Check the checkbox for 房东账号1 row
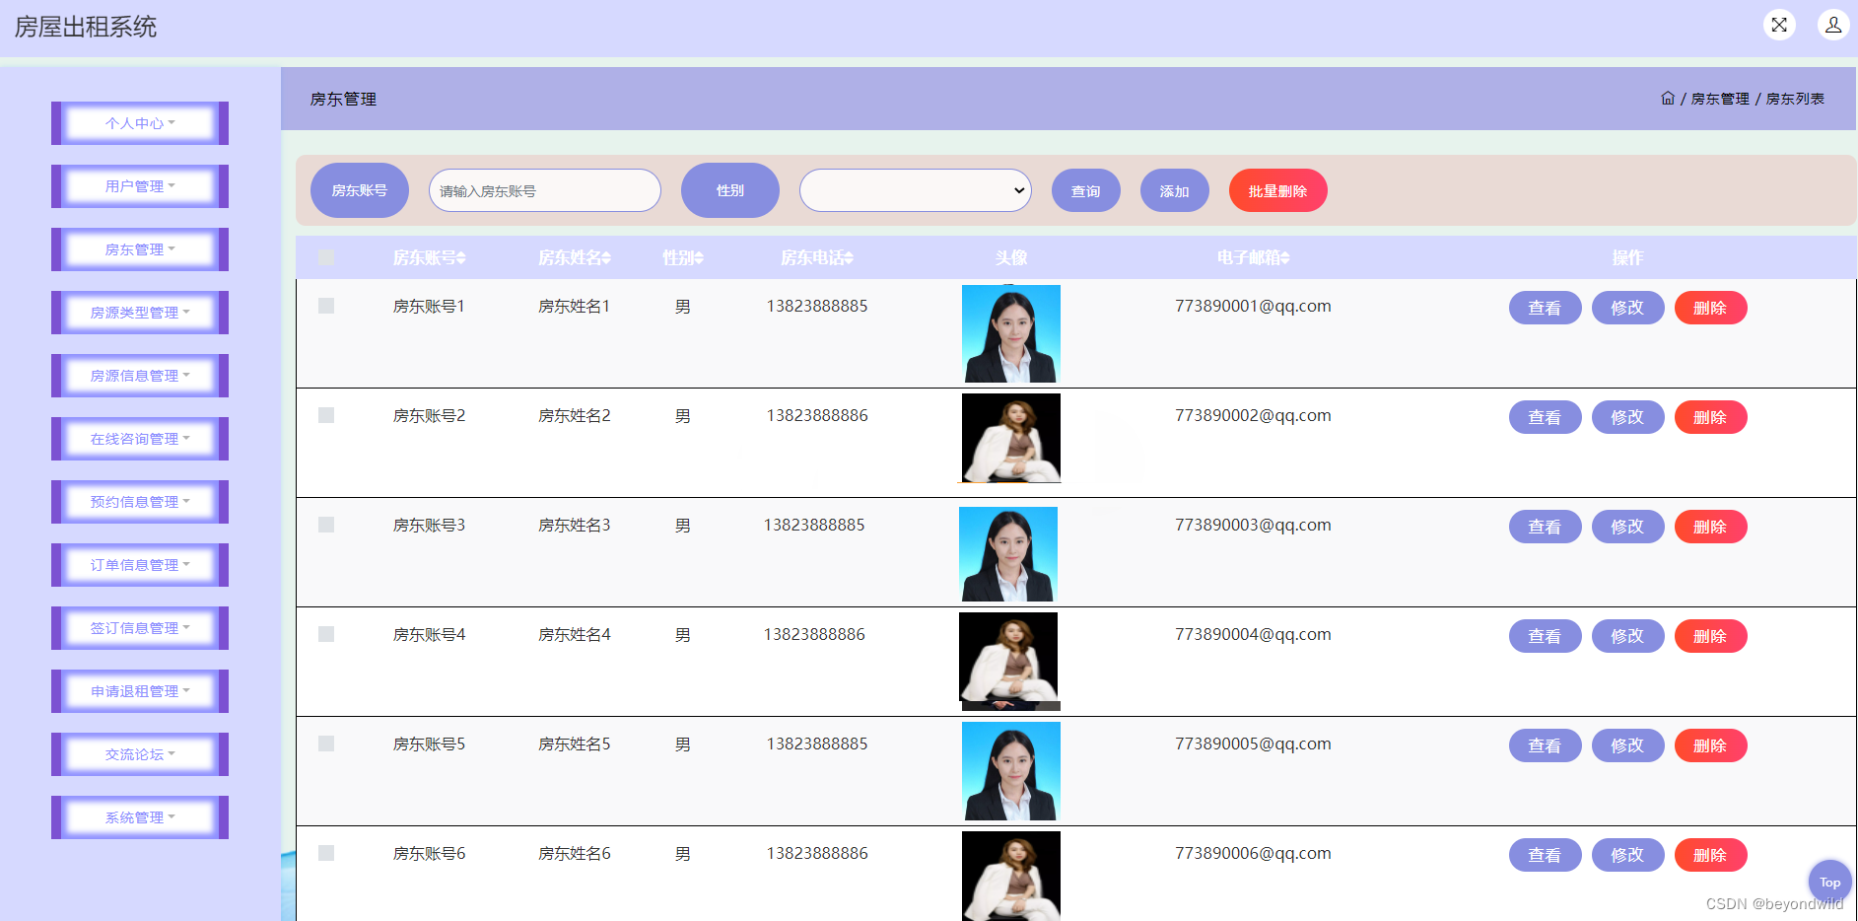This screenshot has height=921, width=1858. 326,306
